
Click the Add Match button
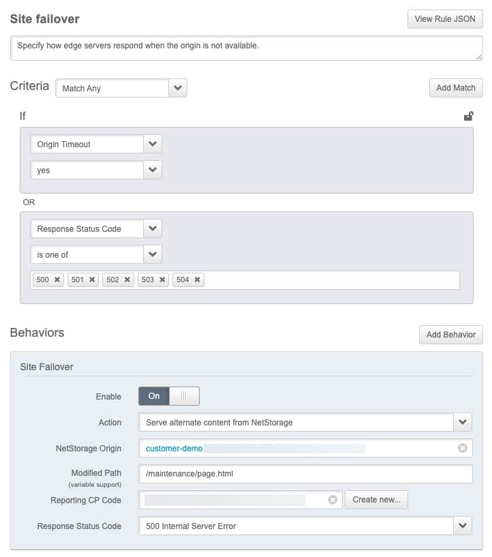coord(456,88)
